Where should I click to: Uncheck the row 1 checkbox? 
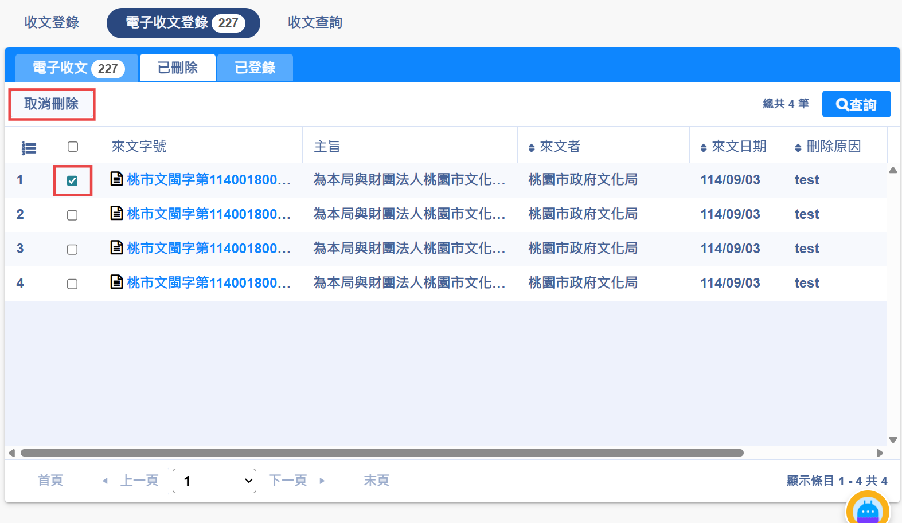[72, 181]
